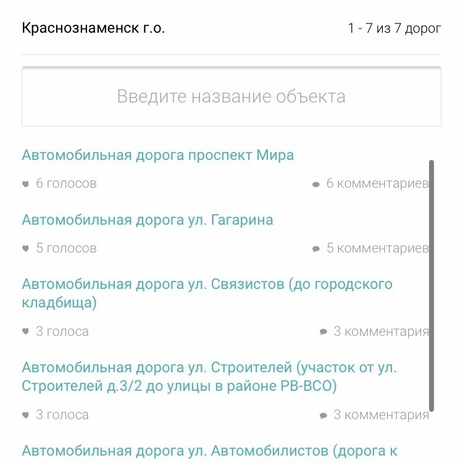Open the ул. Связистов road entry

(x=207, y=293)
